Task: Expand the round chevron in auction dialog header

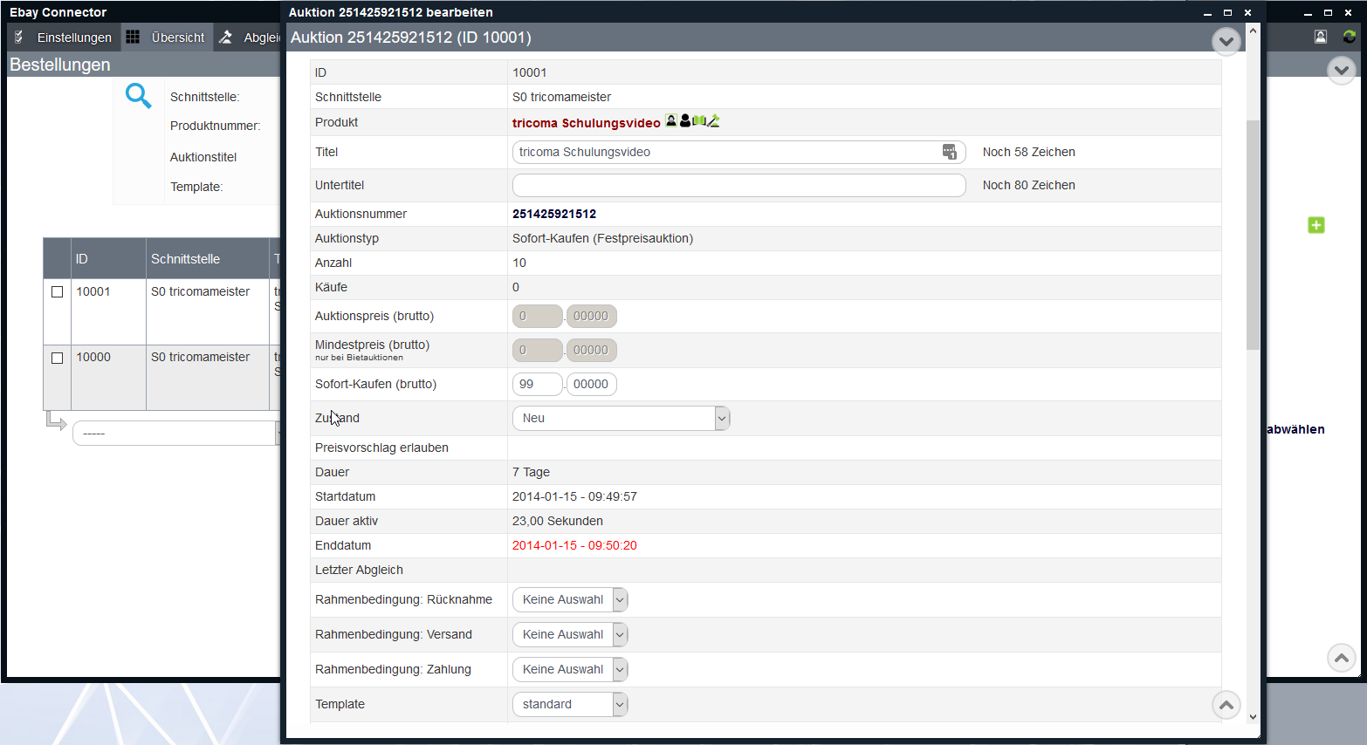Action: 1226,41
